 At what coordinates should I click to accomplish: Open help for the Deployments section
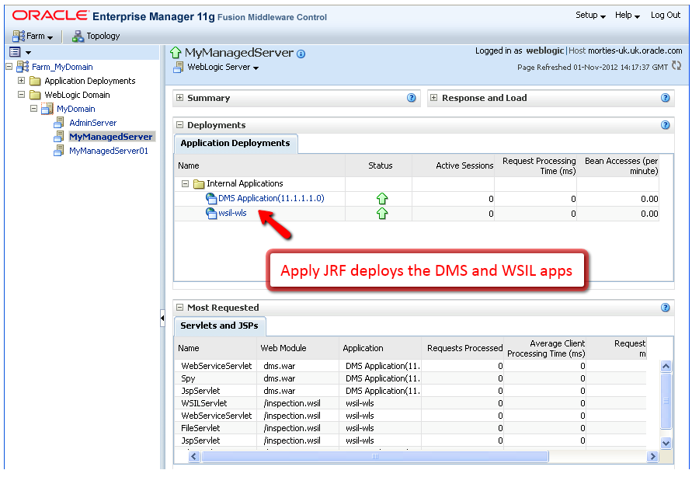coord(665,125)
